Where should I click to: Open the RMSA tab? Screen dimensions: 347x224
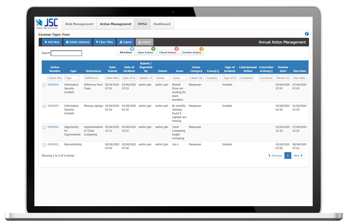pos(142,24)
